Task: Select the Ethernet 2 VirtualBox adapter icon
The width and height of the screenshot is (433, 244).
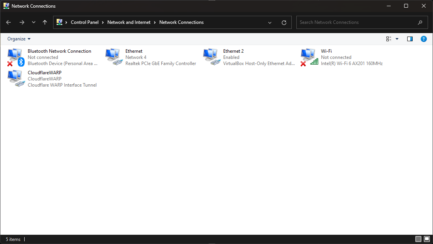Action: pos(211,57)
